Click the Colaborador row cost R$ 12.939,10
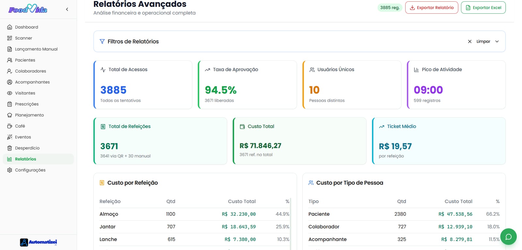This screenshot has height=250, width=522. click(455, 227)
